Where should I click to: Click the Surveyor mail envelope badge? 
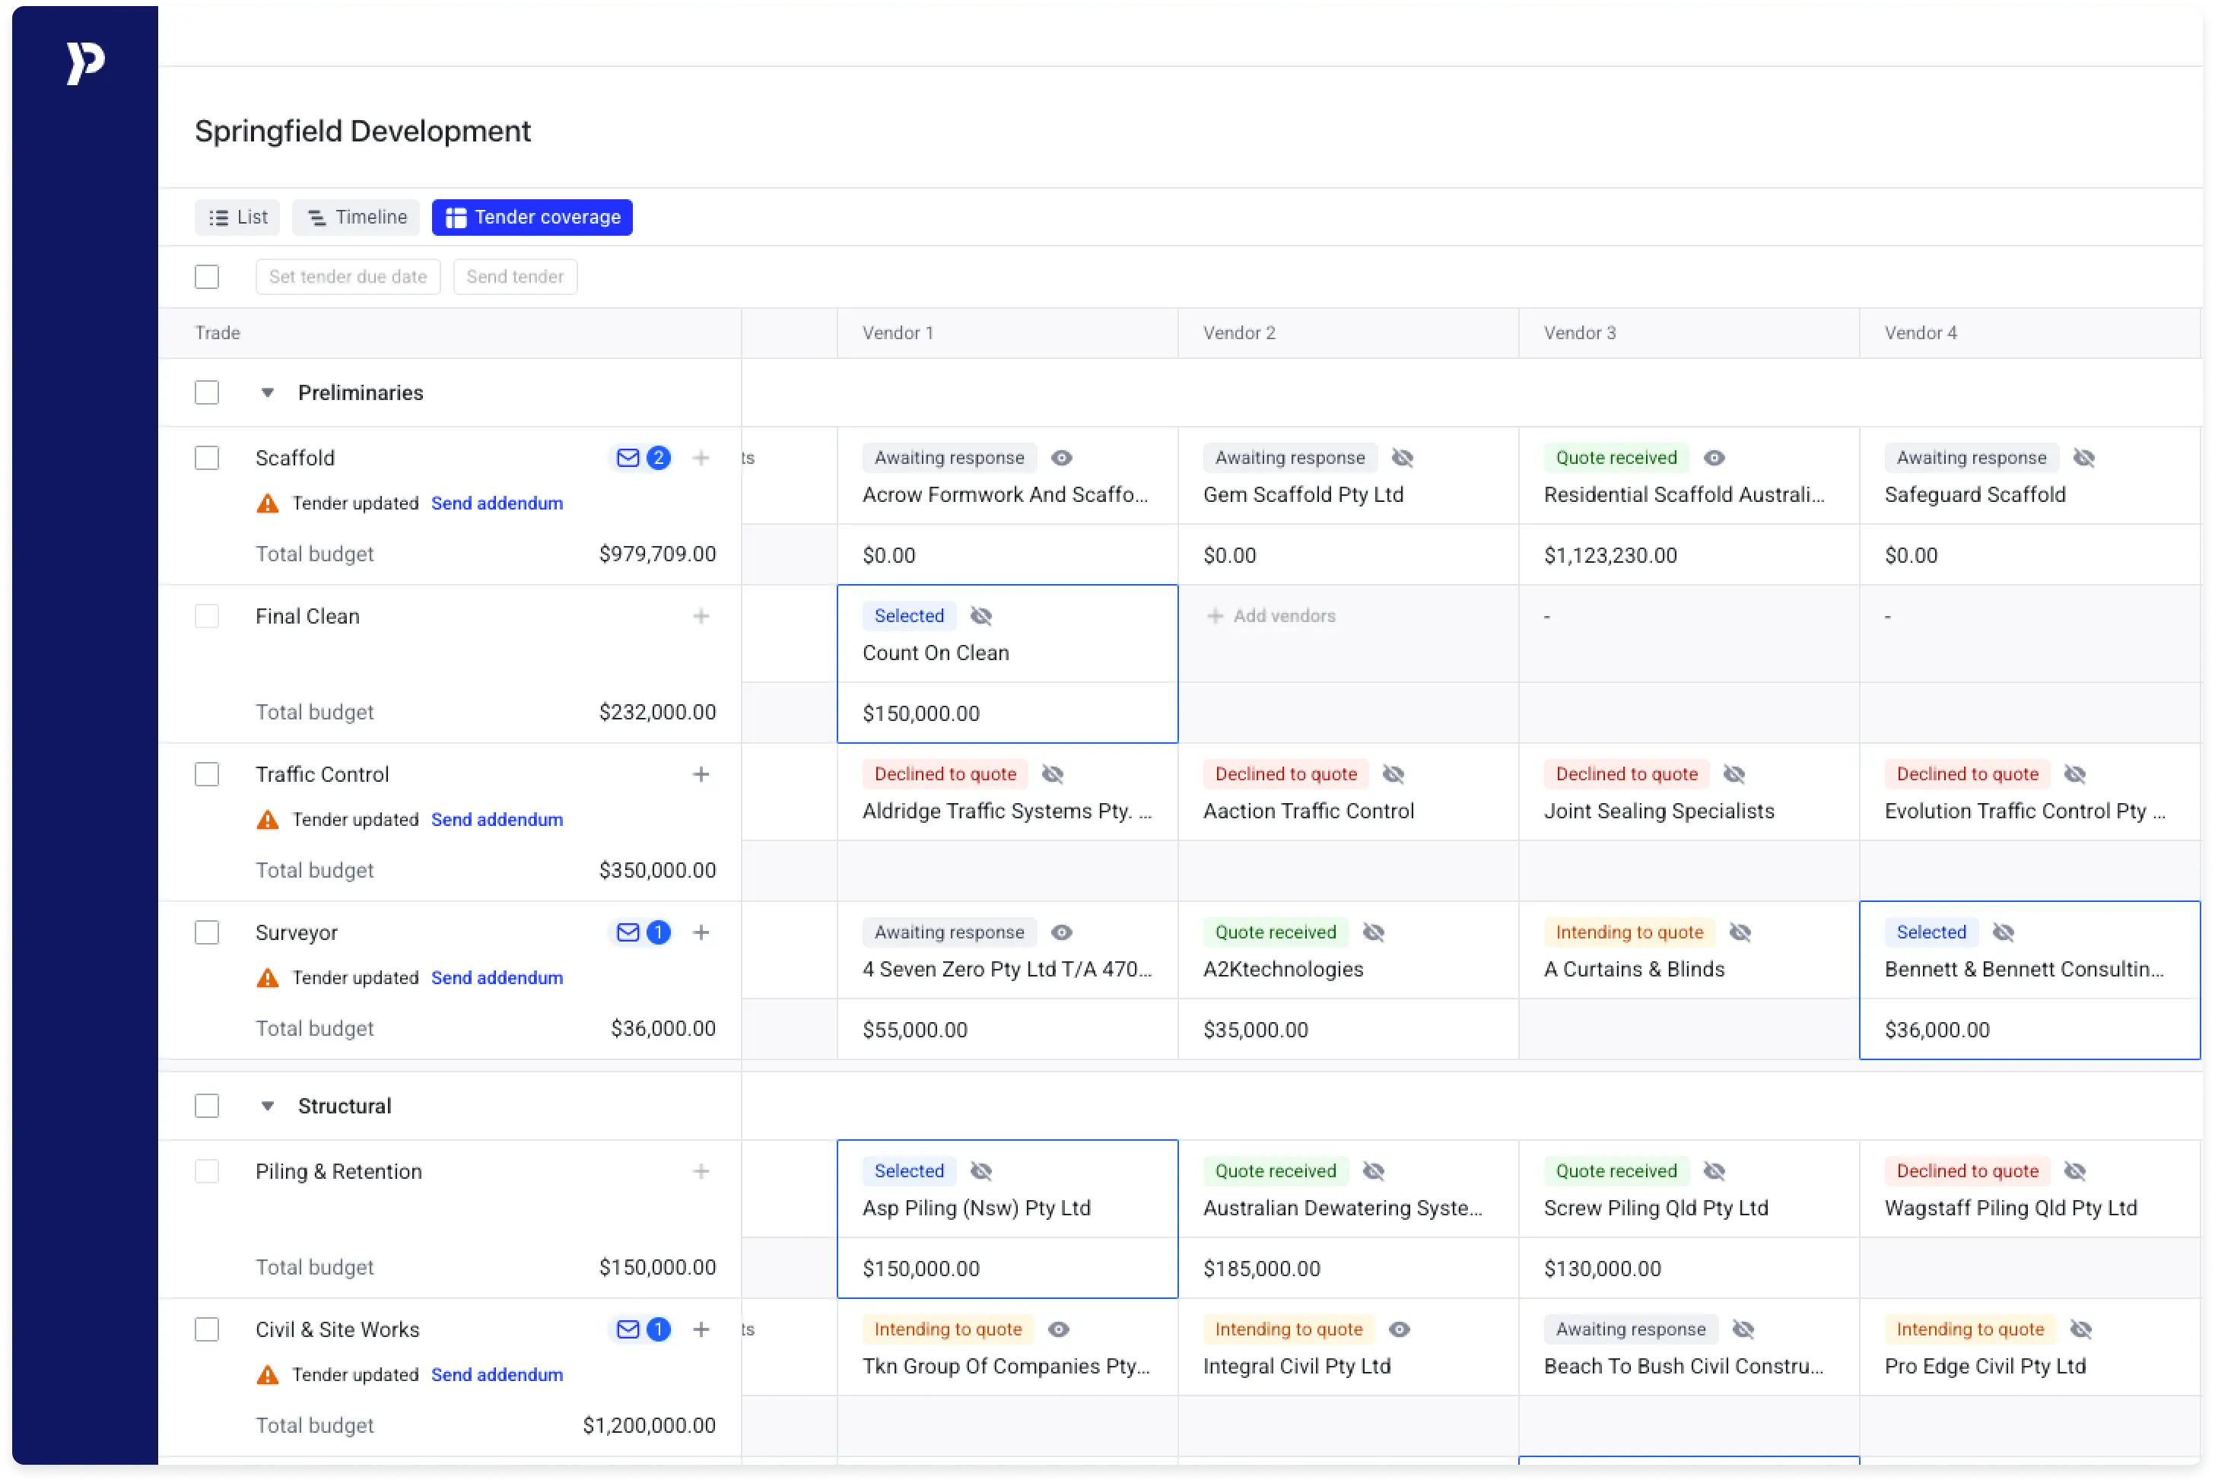[x=641, y=932]
